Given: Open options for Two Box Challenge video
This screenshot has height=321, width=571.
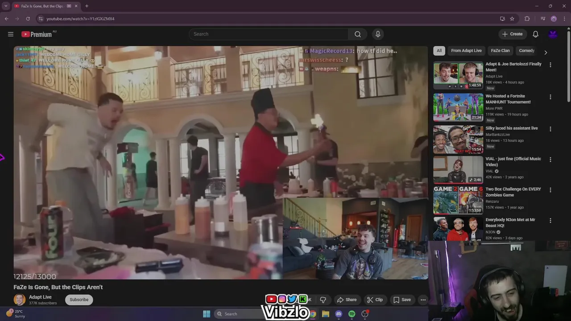Looking at the screenshot, I should (550, 190).
